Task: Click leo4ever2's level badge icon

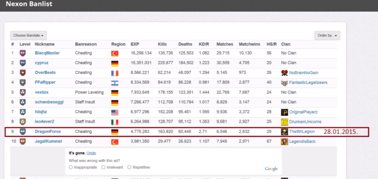Action: click(23, 121)
